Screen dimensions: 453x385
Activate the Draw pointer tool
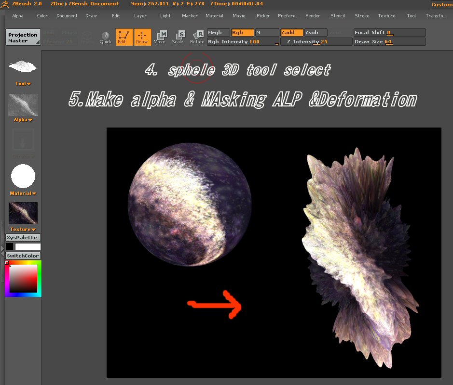(142, 37)
